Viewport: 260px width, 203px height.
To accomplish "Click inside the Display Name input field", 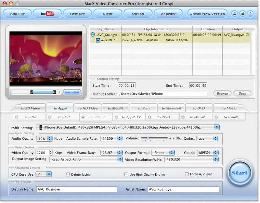I will [x=77, y=189].
